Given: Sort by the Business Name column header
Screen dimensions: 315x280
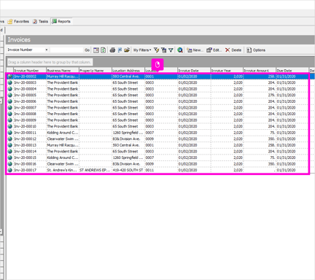Looking at the screenshot, I should click(63, 70).
